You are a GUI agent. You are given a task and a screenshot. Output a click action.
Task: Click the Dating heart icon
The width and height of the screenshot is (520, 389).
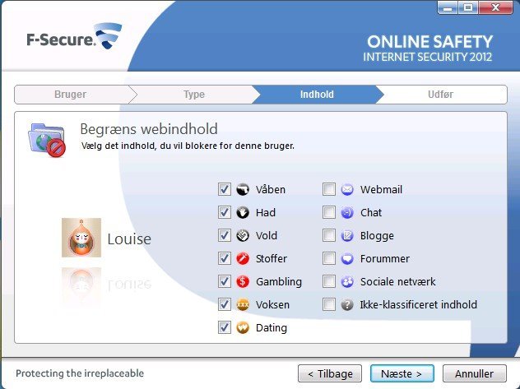click(x=243, y=327)
